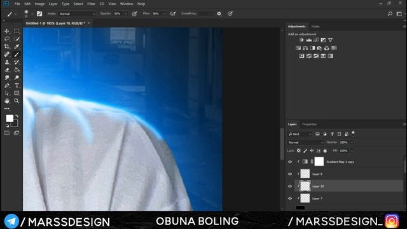Select the Horizontal Type tool
Image resolution: width=407 pixels, height=229 pixels.
pos(17,85)
